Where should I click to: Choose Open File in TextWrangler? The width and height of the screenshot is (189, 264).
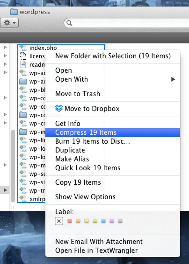point(113,250)
